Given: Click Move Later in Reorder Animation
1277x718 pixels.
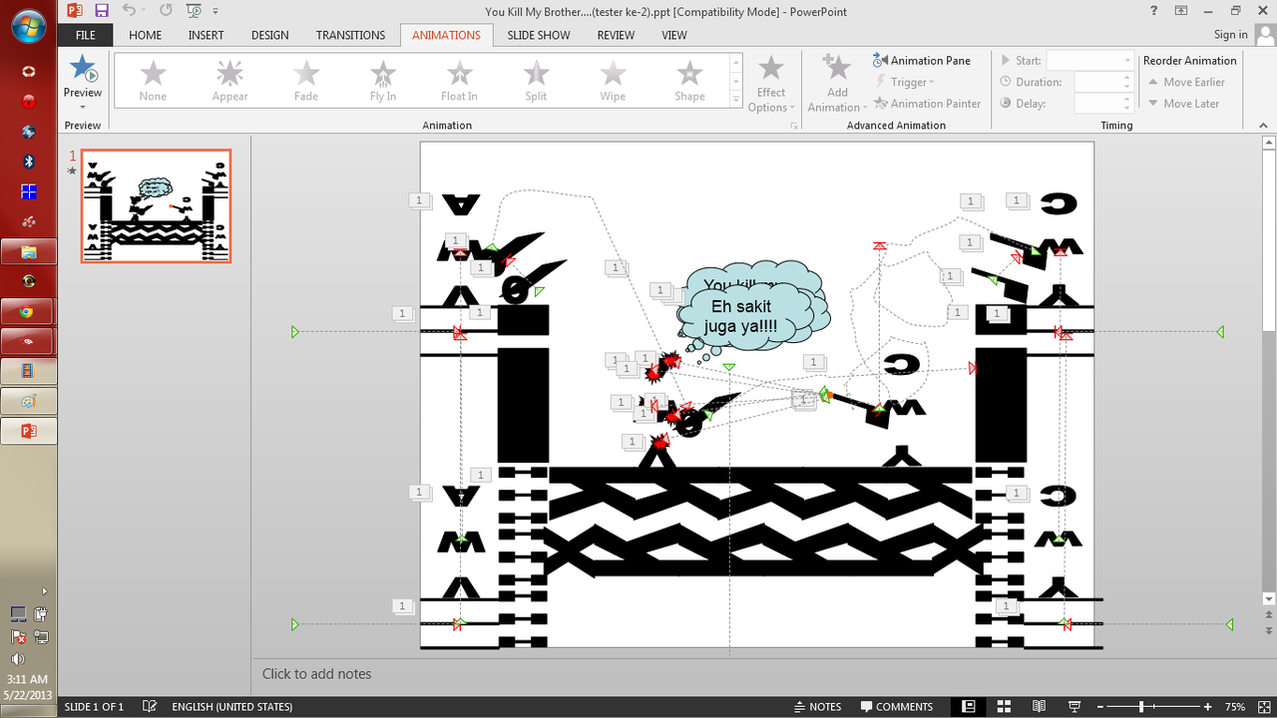Looking at the screenshot, I should tap(1182, 104).
